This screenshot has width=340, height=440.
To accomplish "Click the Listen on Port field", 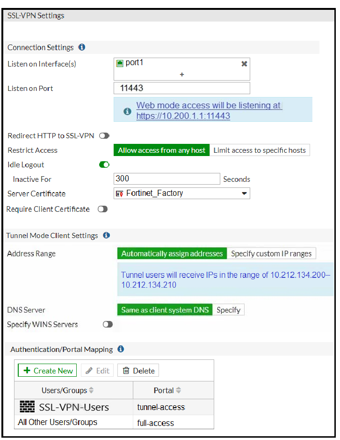I will coord(182,88).
